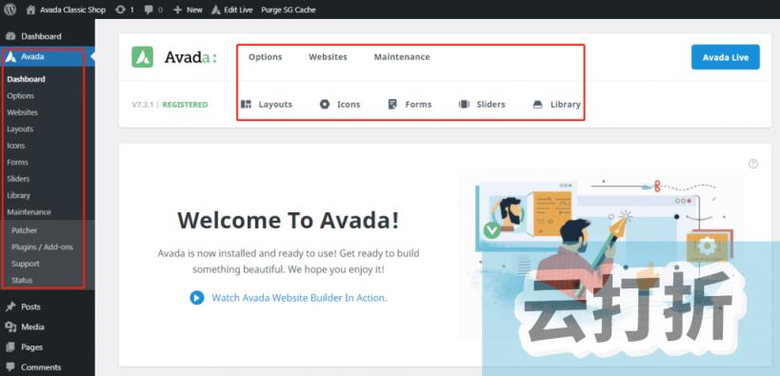Click the Welcome To Avada! heading
This screenshot has height=376, width=780.
[289, 220]
